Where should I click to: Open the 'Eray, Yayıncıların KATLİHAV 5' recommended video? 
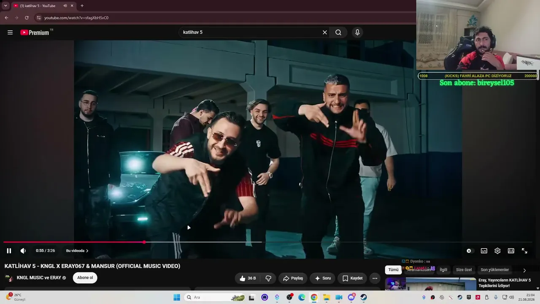(x=505, y=283)
